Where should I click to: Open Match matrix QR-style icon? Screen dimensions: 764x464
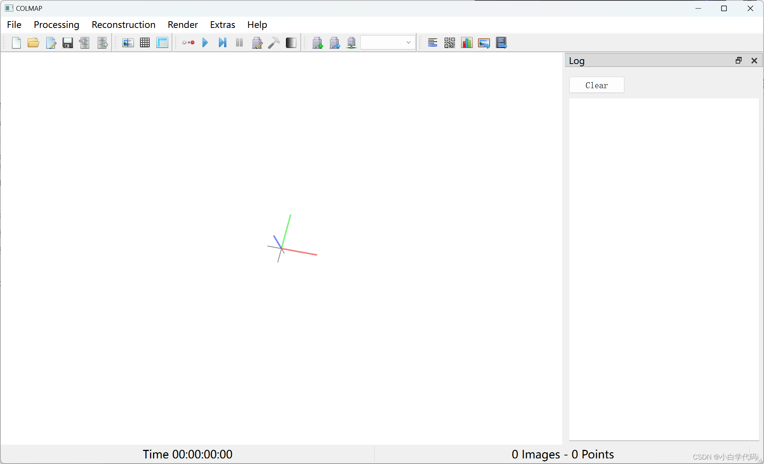(x=449, y=43)
